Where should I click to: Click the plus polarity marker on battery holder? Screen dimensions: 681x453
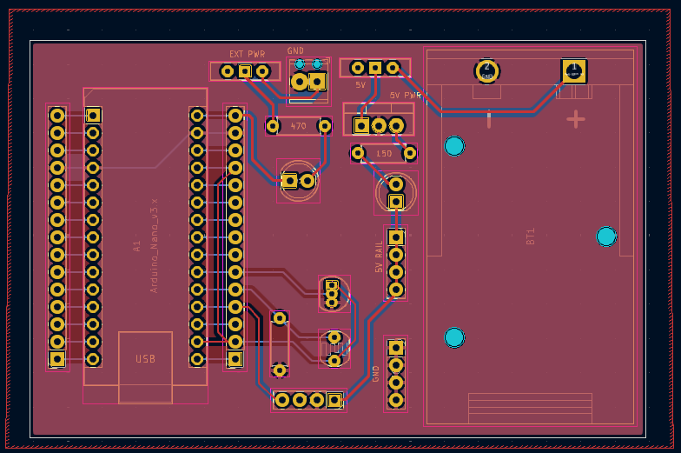576,117
